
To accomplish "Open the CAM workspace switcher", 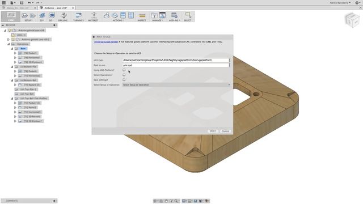I will [11, 16].
